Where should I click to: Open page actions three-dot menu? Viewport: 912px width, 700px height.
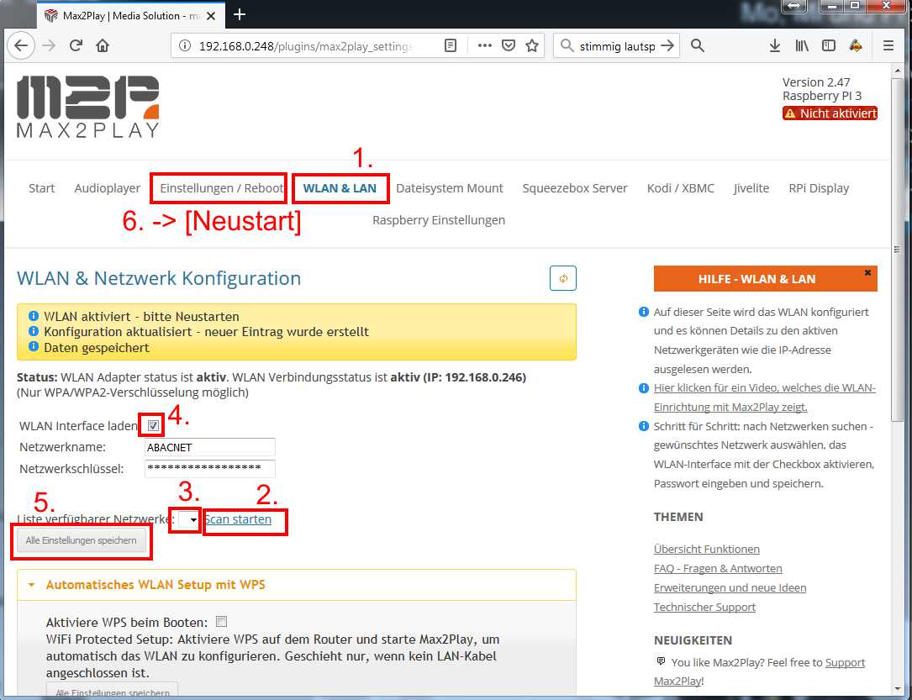click(484, 46)
